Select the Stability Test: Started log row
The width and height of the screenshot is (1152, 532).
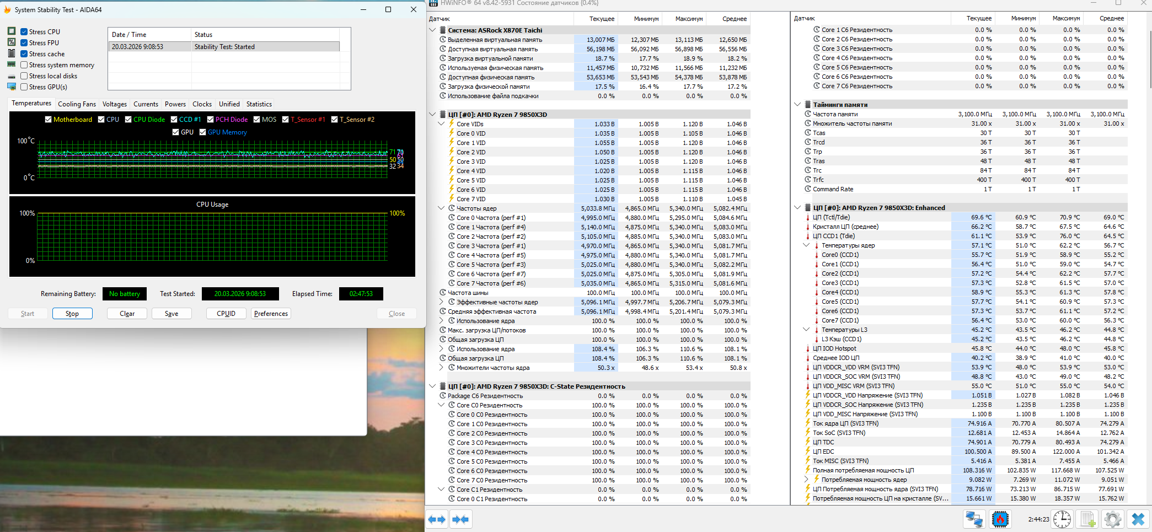224,47
